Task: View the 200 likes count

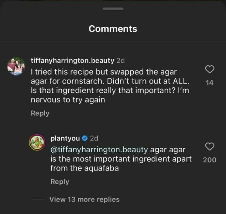Action: pos(210,160)
